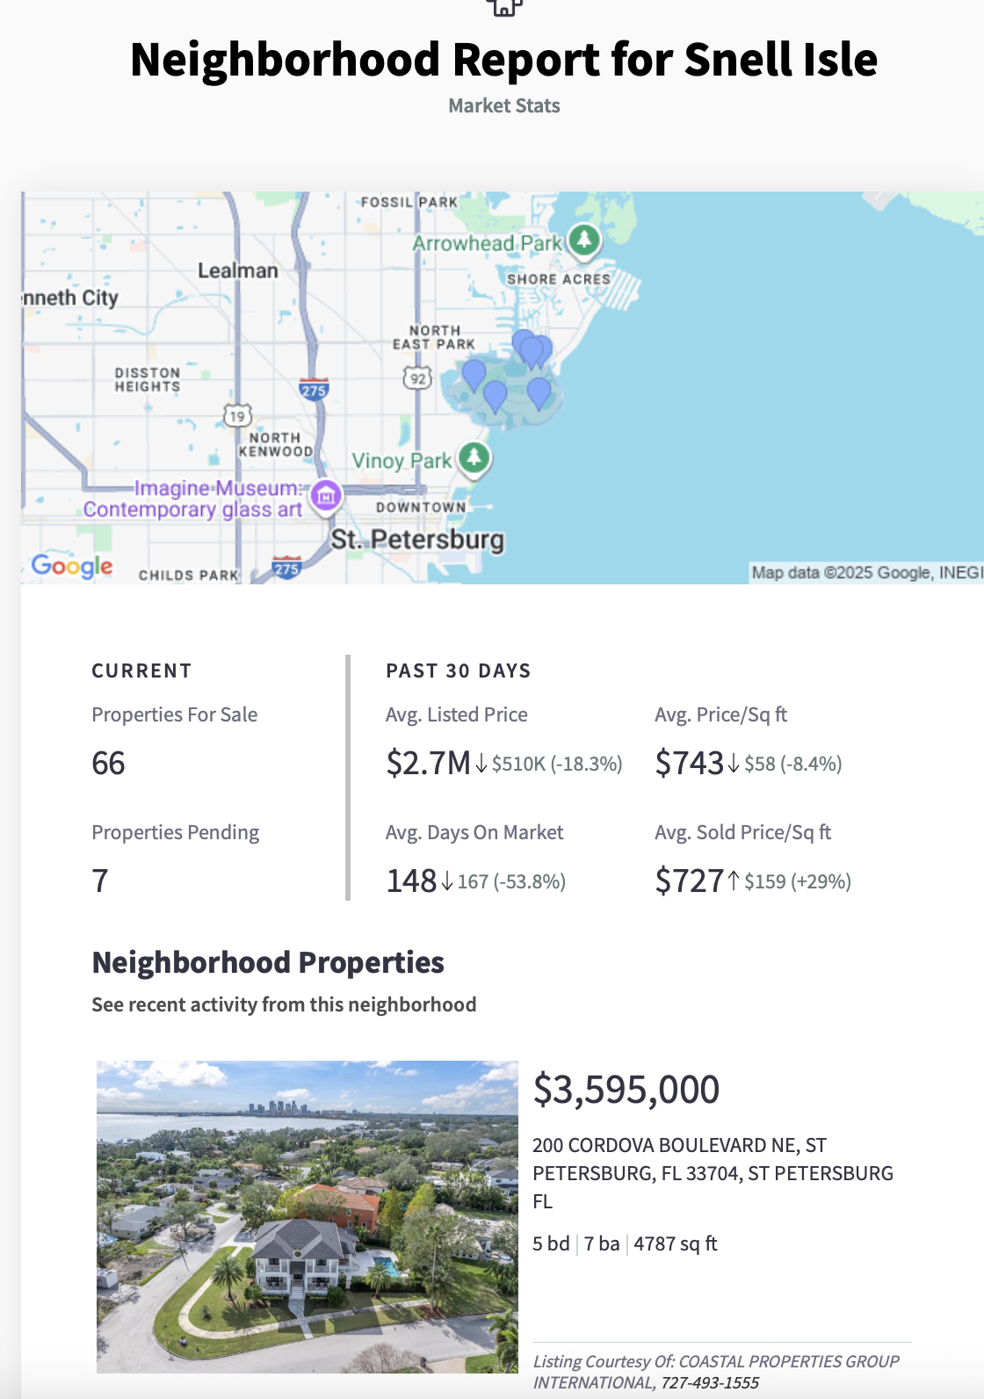This screenshot has height=1399, width=984.
Task: Click the US 19 route shield
Action: (237, 415)
